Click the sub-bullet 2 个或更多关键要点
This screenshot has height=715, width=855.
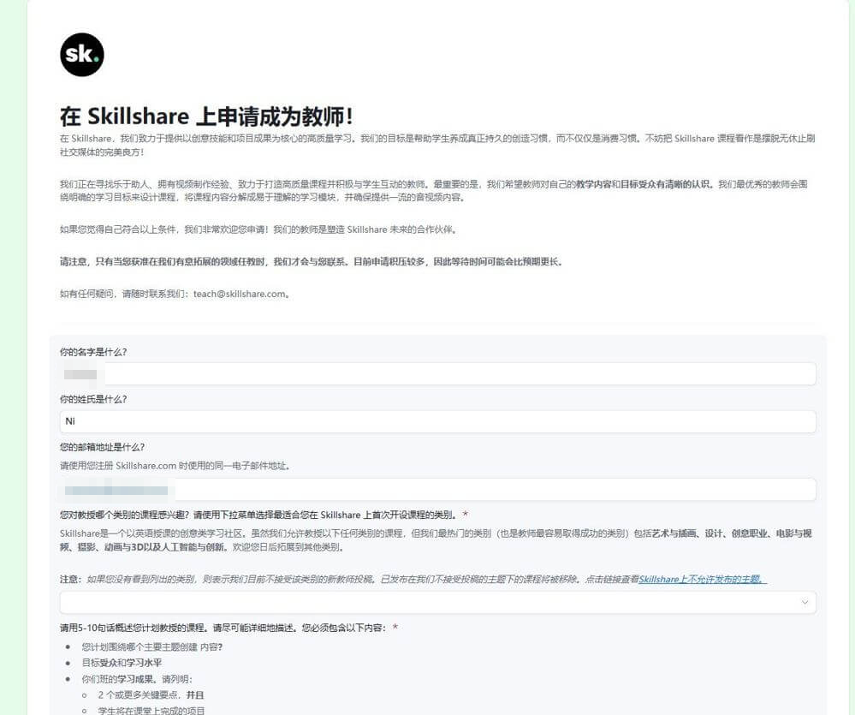(x=151, y=694)
